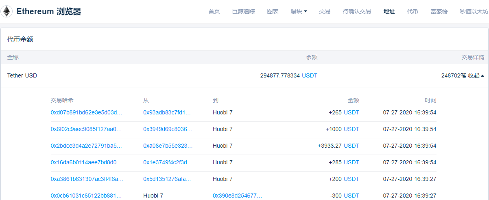Expand the 爆块 dropdown menu
The image size is (489, 200).
[x=299, y=11]
